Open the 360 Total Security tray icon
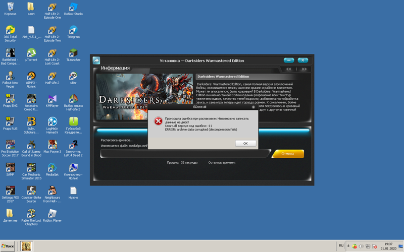This screenshot has width=404, height=252. pyautogui.click(x=355, y=246)
